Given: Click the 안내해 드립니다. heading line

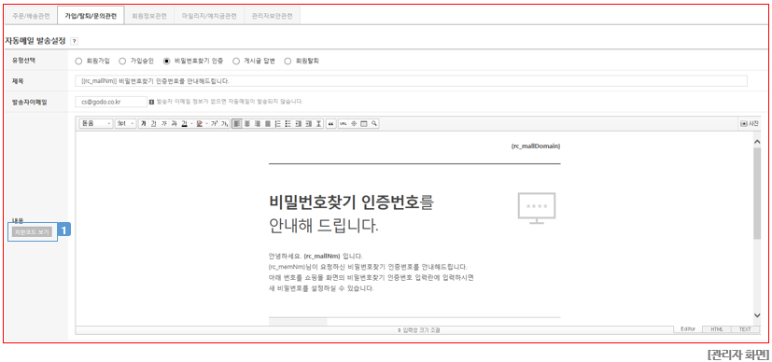Looking at the screenshot, I should pyautogui.click(x=324, y=226).
